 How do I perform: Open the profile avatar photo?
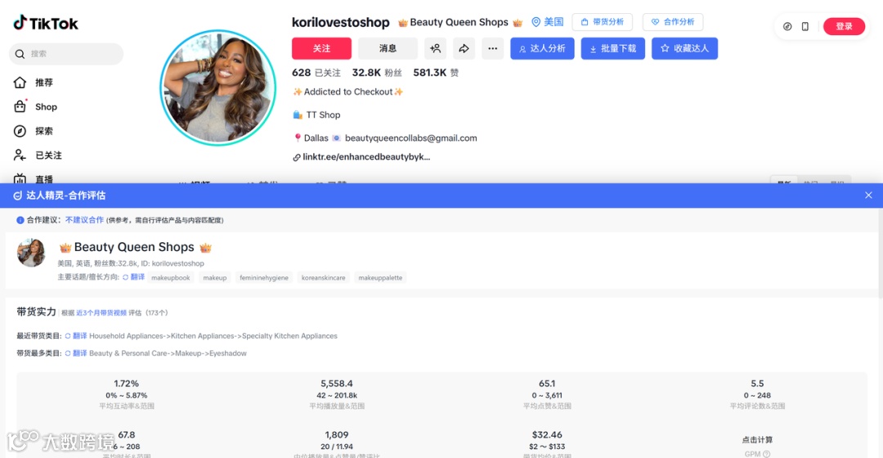pyautogui.click(x=218, y=88)
